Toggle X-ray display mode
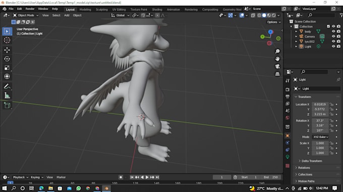 point(253,15)
